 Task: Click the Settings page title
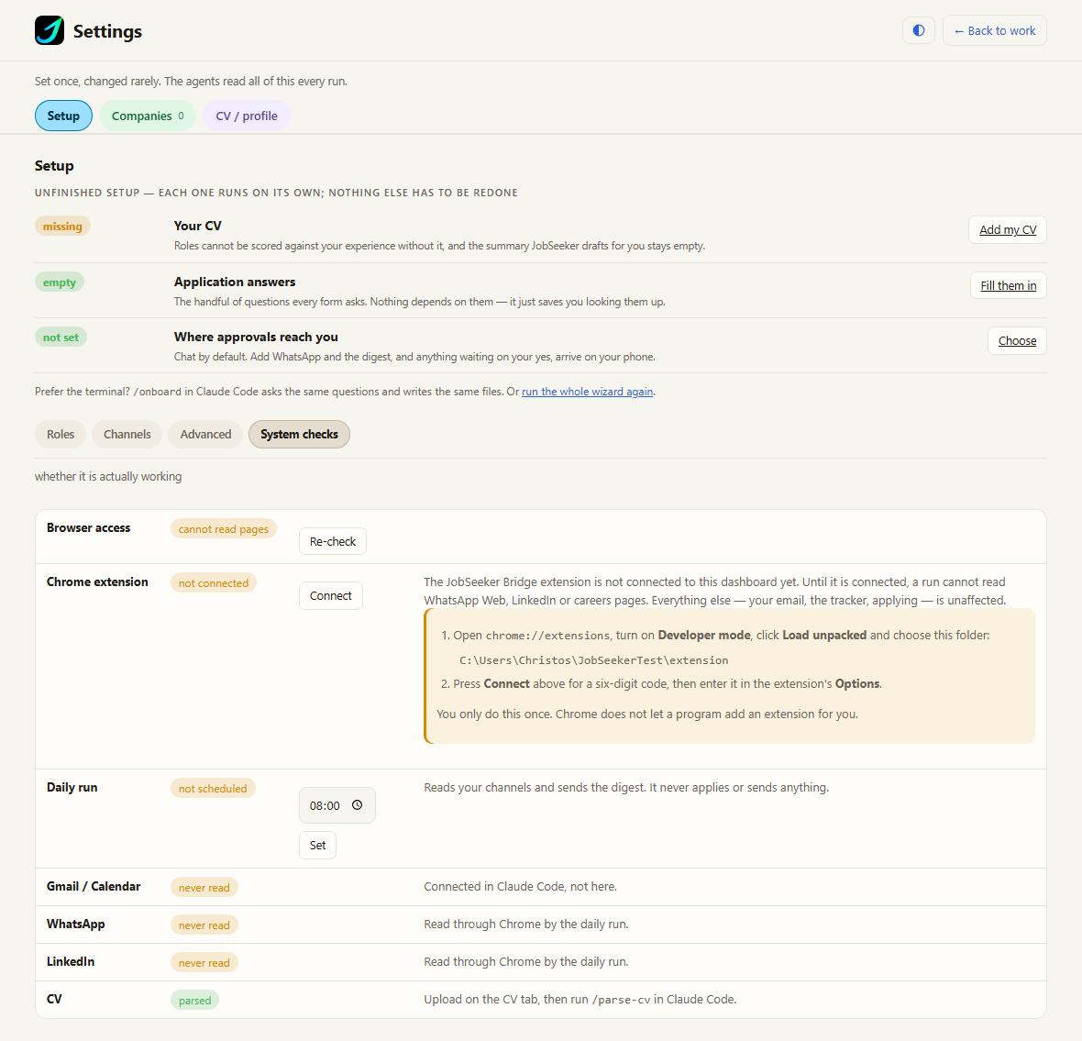click(x=107, y=31)
